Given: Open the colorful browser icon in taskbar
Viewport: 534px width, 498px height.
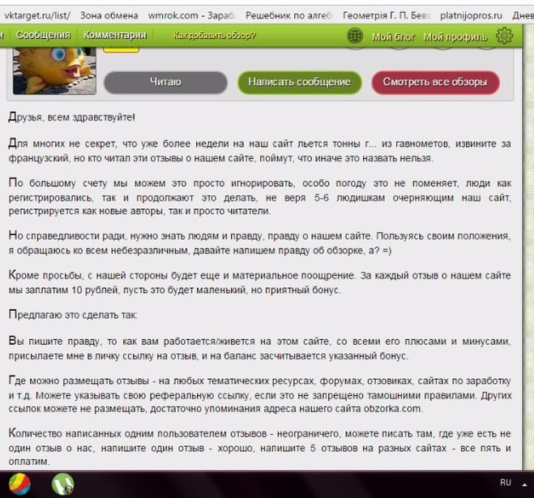Looking at the screenshot, I should (x=19, y=483).
